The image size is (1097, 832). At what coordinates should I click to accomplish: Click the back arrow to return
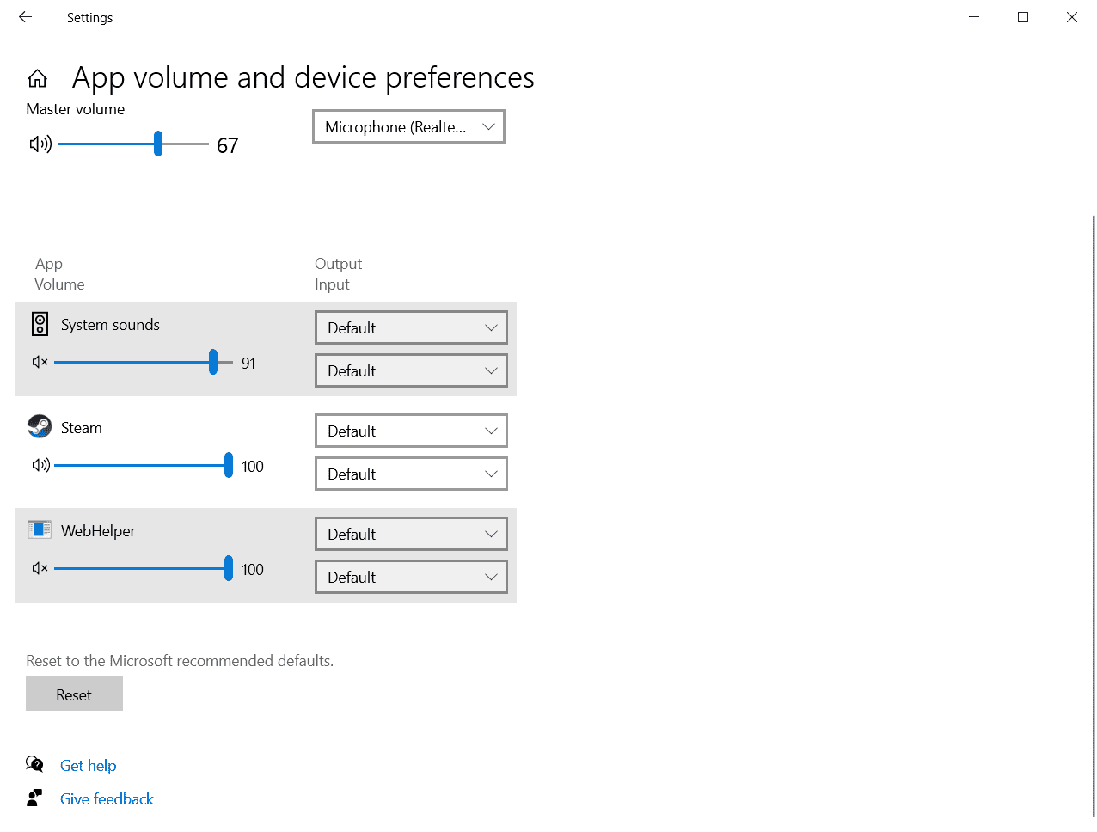pyautogui.click(x=24, y=17)
